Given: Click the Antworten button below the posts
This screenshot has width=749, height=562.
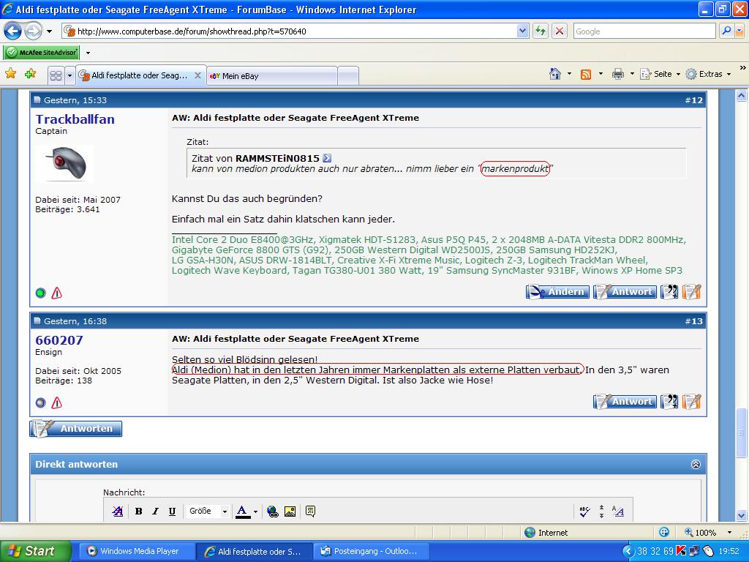Looking at the screenshot, I should [x=76, y=429].
